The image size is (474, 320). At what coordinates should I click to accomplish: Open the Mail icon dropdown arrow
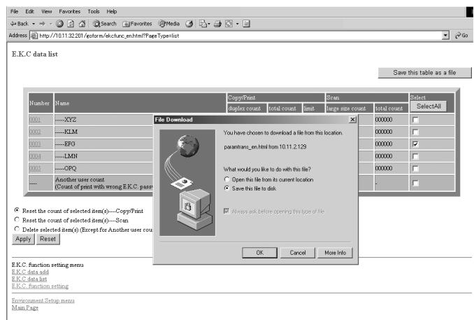pyautogui.click(x=209, y=24)
